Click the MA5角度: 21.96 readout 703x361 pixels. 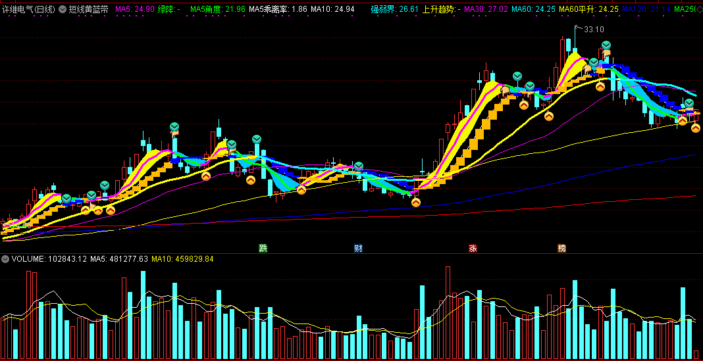218,9
